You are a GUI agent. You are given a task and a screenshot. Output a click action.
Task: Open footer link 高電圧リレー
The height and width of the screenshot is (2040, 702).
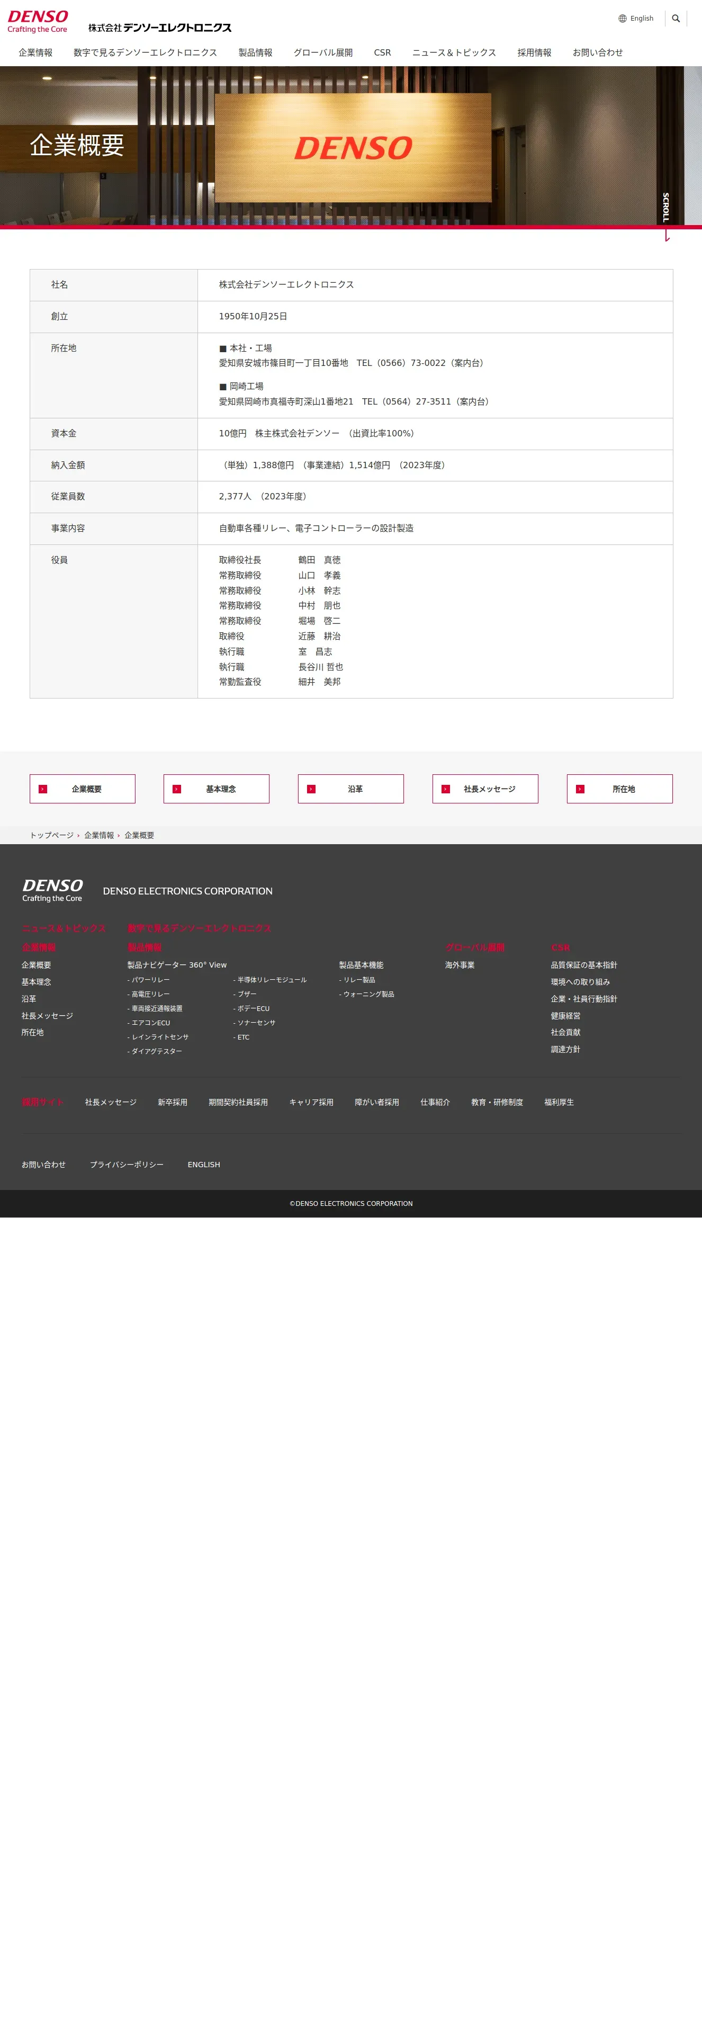pyautogui.click(x=149, y=994)
